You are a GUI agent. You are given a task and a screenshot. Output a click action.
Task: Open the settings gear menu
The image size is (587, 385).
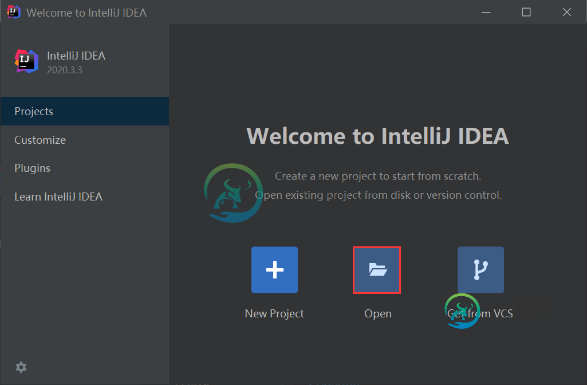point(21,367)
